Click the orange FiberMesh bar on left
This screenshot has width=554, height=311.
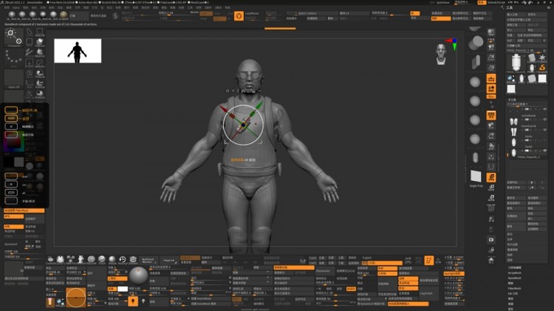(x=24, y=211)
